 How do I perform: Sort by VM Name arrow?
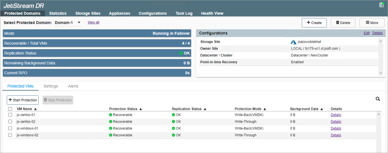(x=35, y=109)
